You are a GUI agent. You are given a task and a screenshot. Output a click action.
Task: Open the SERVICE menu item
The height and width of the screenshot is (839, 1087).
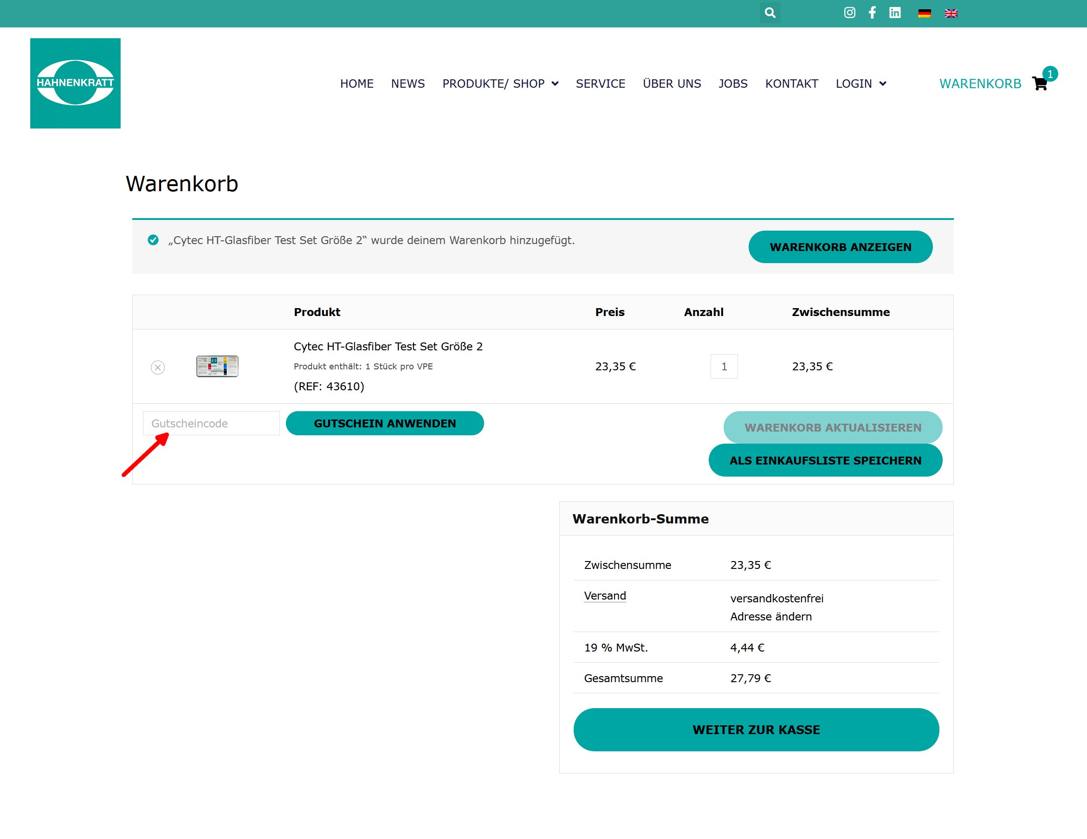tap(600, 84)
